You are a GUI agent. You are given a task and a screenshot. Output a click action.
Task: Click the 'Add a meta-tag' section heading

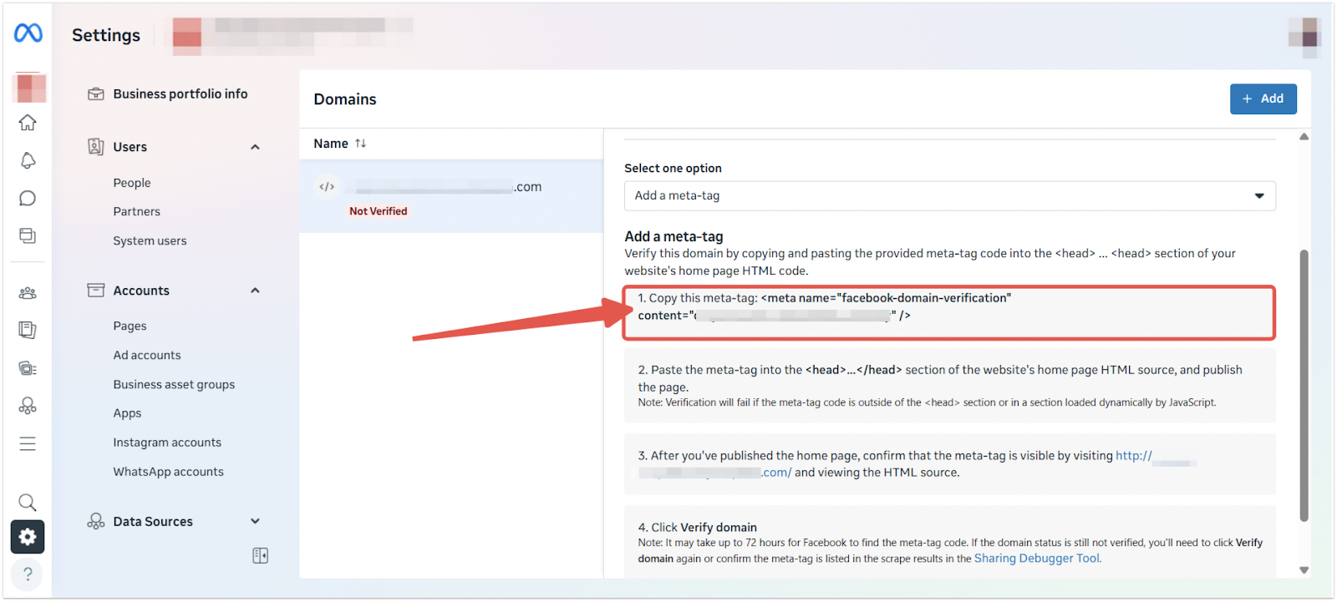tap(674, 236)
